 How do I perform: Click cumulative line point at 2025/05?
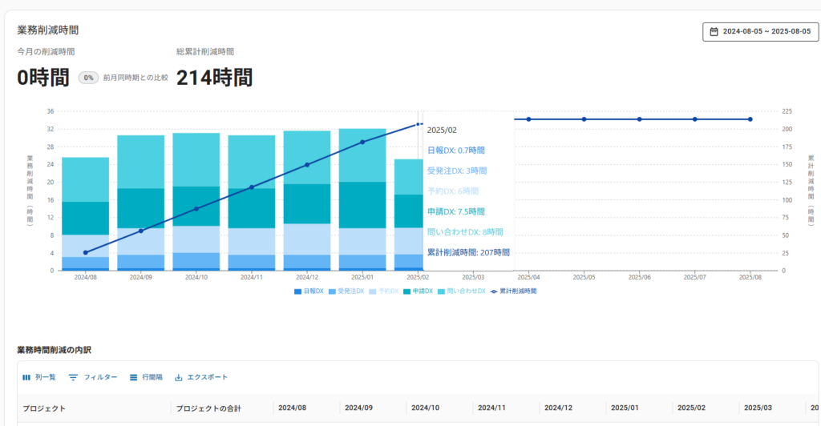coord(584,119)
